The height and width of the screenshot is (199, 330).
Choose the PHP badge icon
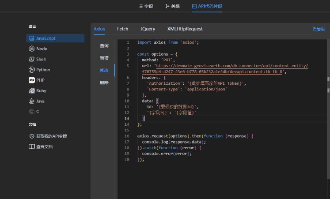click(x=31, y=80)
